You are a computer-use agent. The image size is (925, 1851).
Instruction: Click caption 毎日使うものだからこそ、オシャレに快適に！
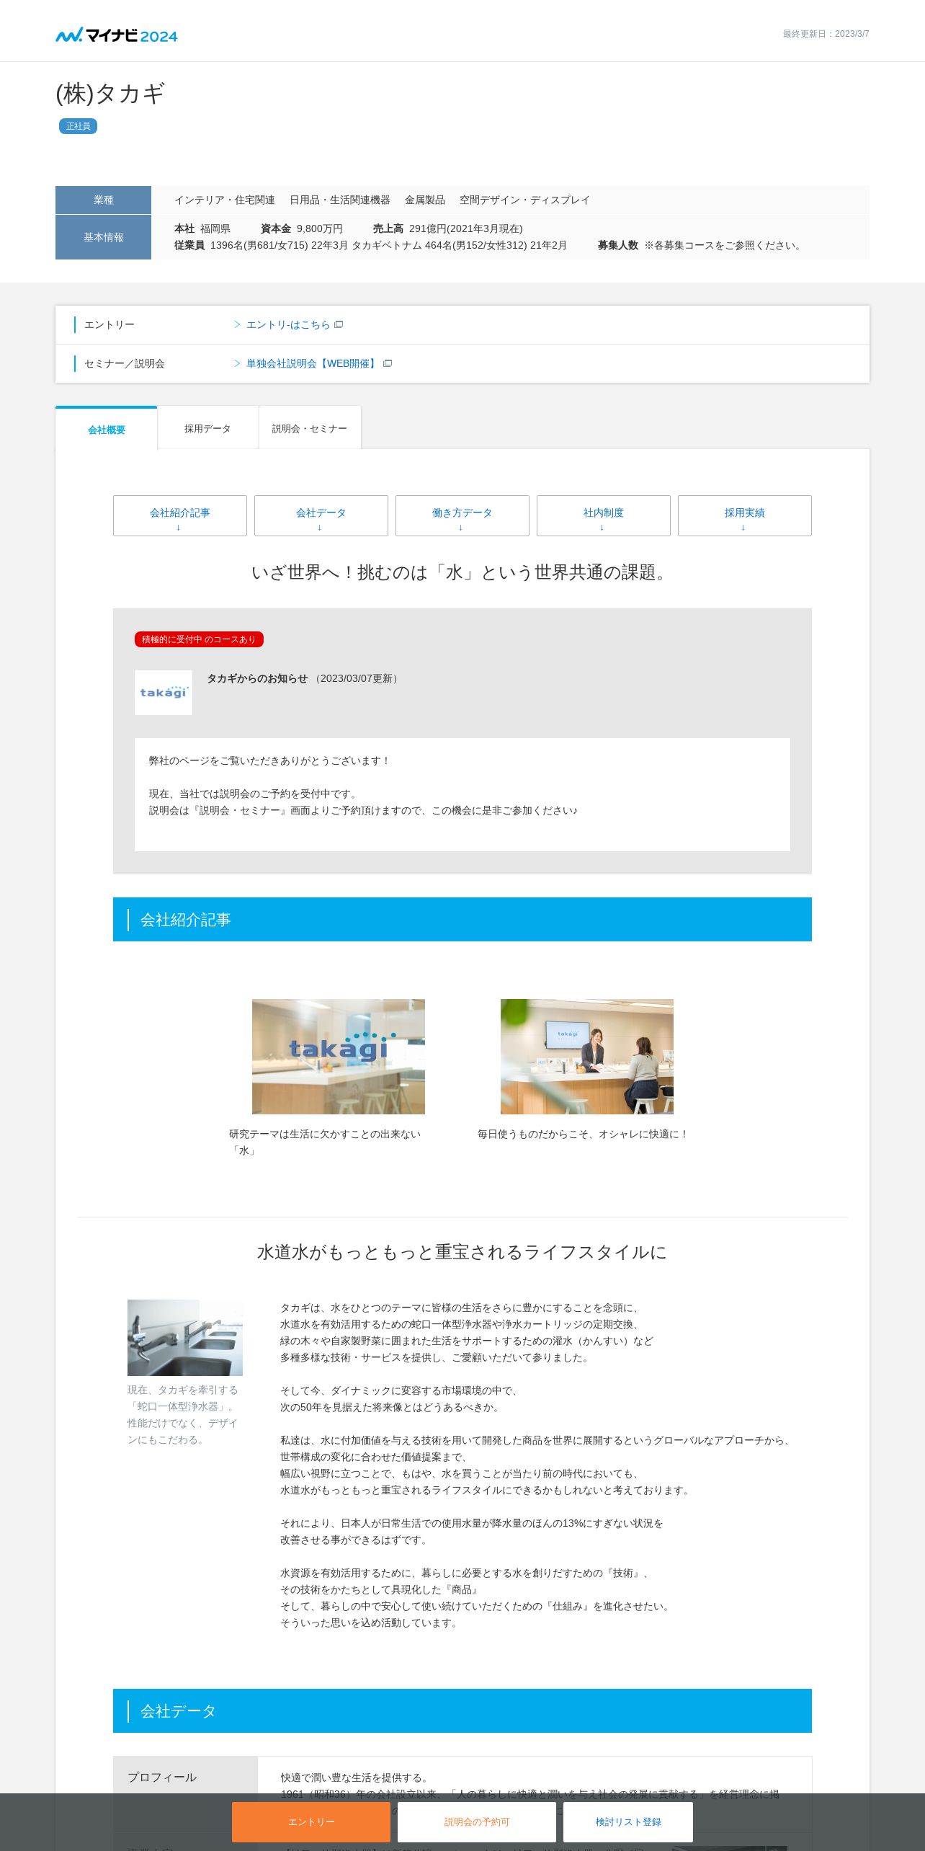(584, 1135)
